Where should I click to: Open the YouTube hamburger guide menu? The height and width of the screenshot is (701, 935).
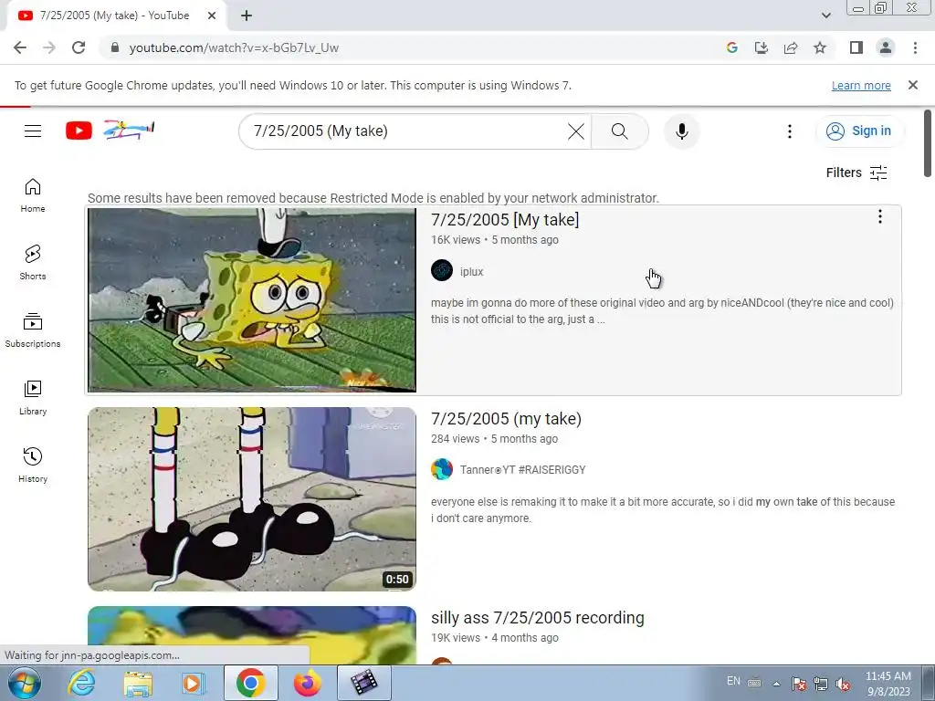(x=33, y=131)
